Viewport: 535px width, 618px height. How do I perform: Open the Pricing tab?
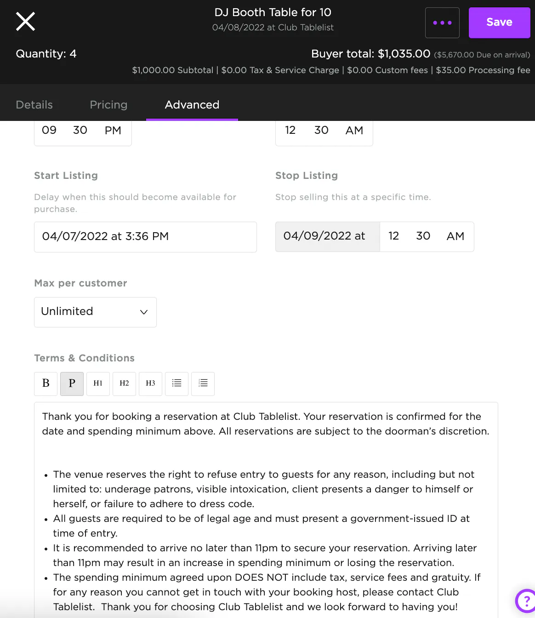[108, 105]
